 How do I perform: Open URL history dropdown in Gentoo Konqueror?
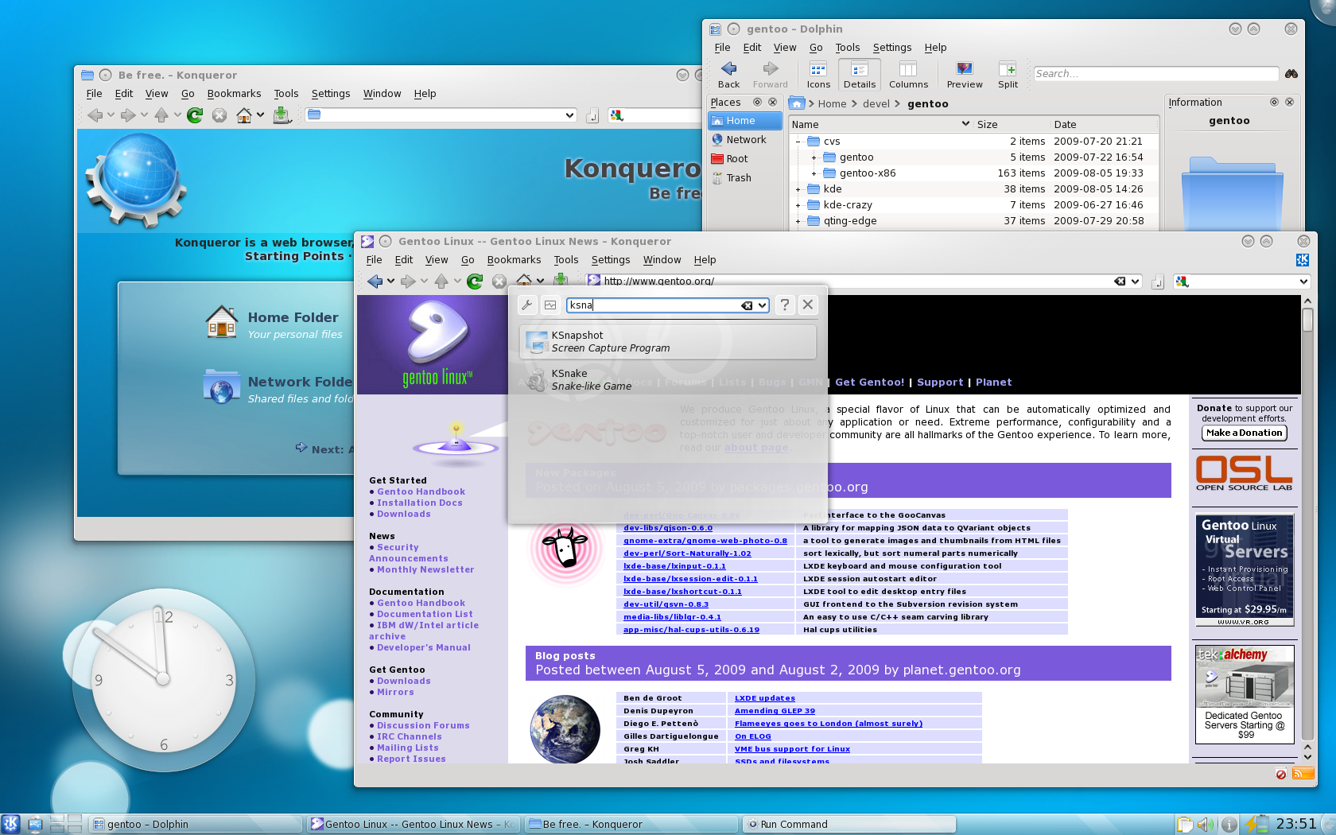coord(1135,281)
